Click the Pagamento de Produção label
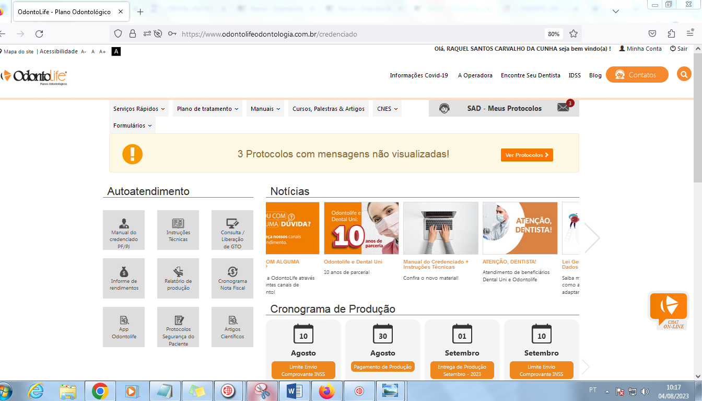Screen dimensions: 702x401 pyautogui.click(x=383, y=366)
